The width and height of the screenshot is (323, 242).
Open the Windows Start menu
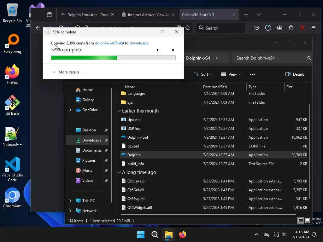tap(141, 234)
